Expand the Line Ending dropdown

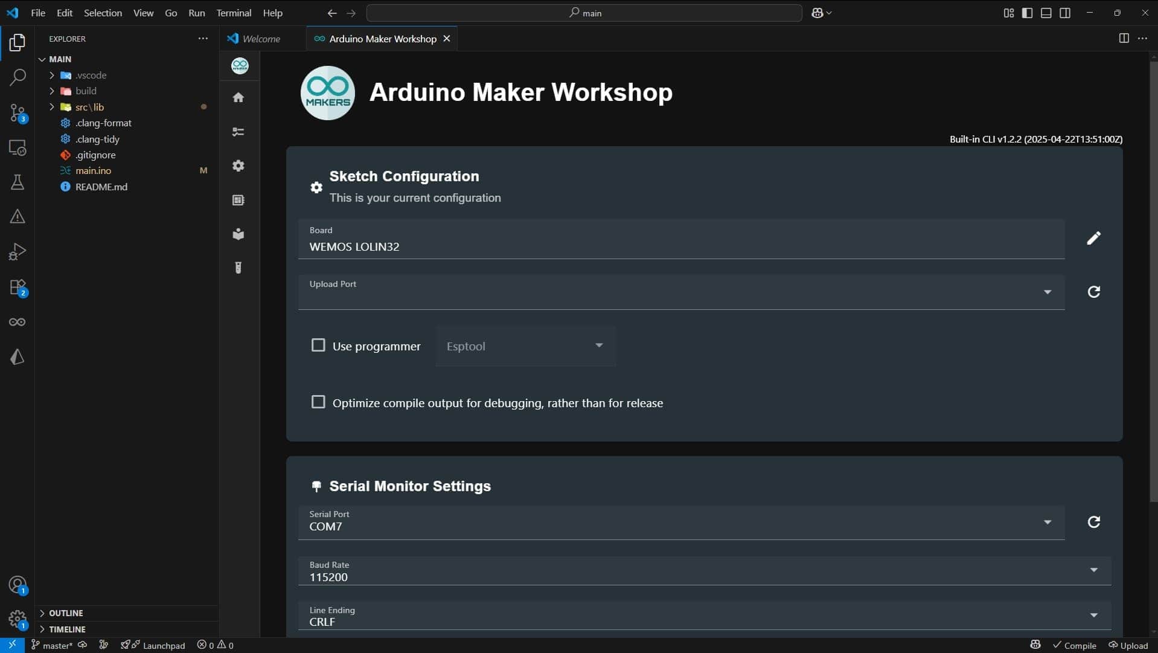pos(1093,616)
